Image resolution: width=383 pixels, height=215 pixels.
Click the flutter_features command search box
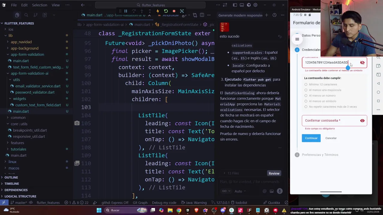click(151, 5)
